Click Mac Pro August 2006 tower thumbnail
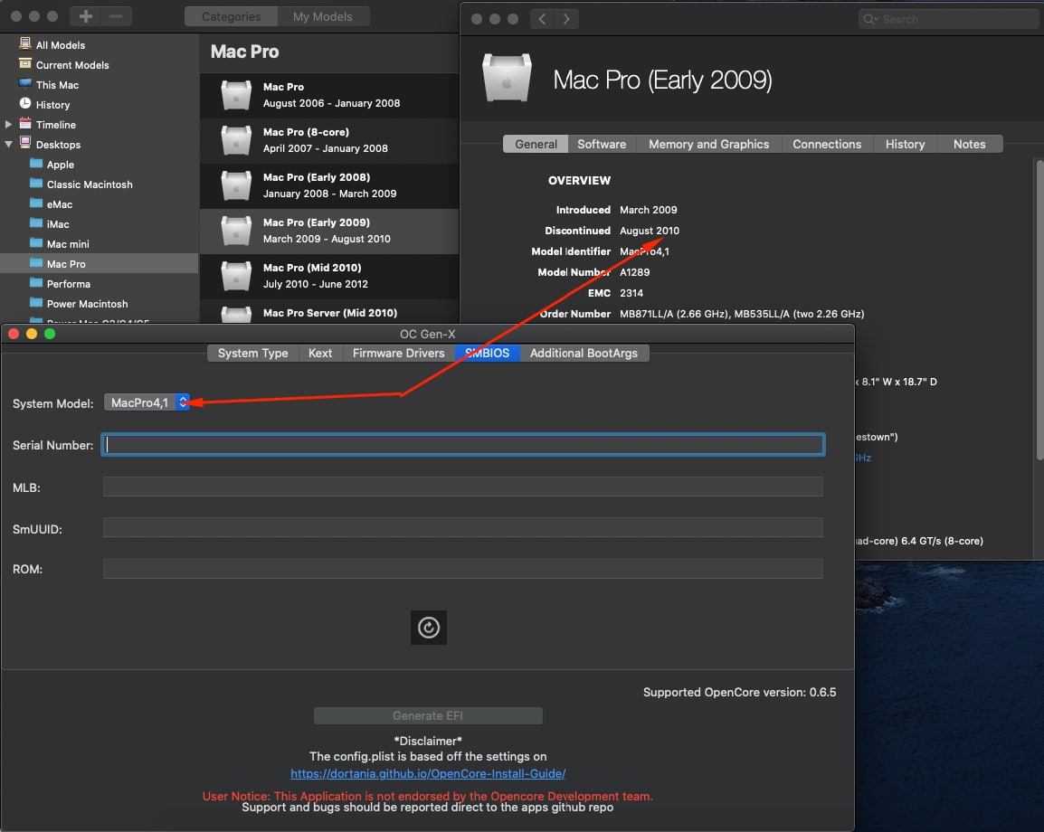The height and width of the screenshot is (832, 1044). tap(236, 95)
